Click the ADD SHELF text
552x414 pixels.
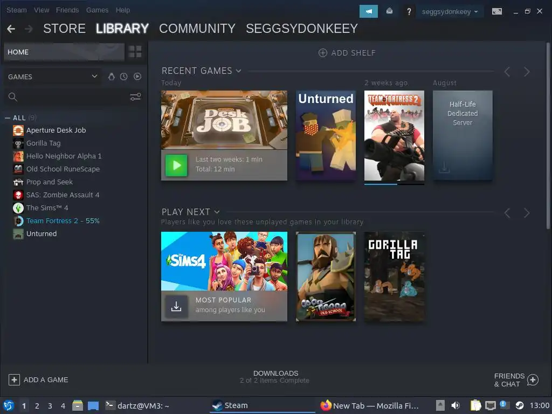coord(354,53)
